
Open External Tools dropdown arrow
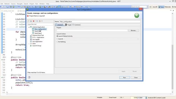click(46, 7)
